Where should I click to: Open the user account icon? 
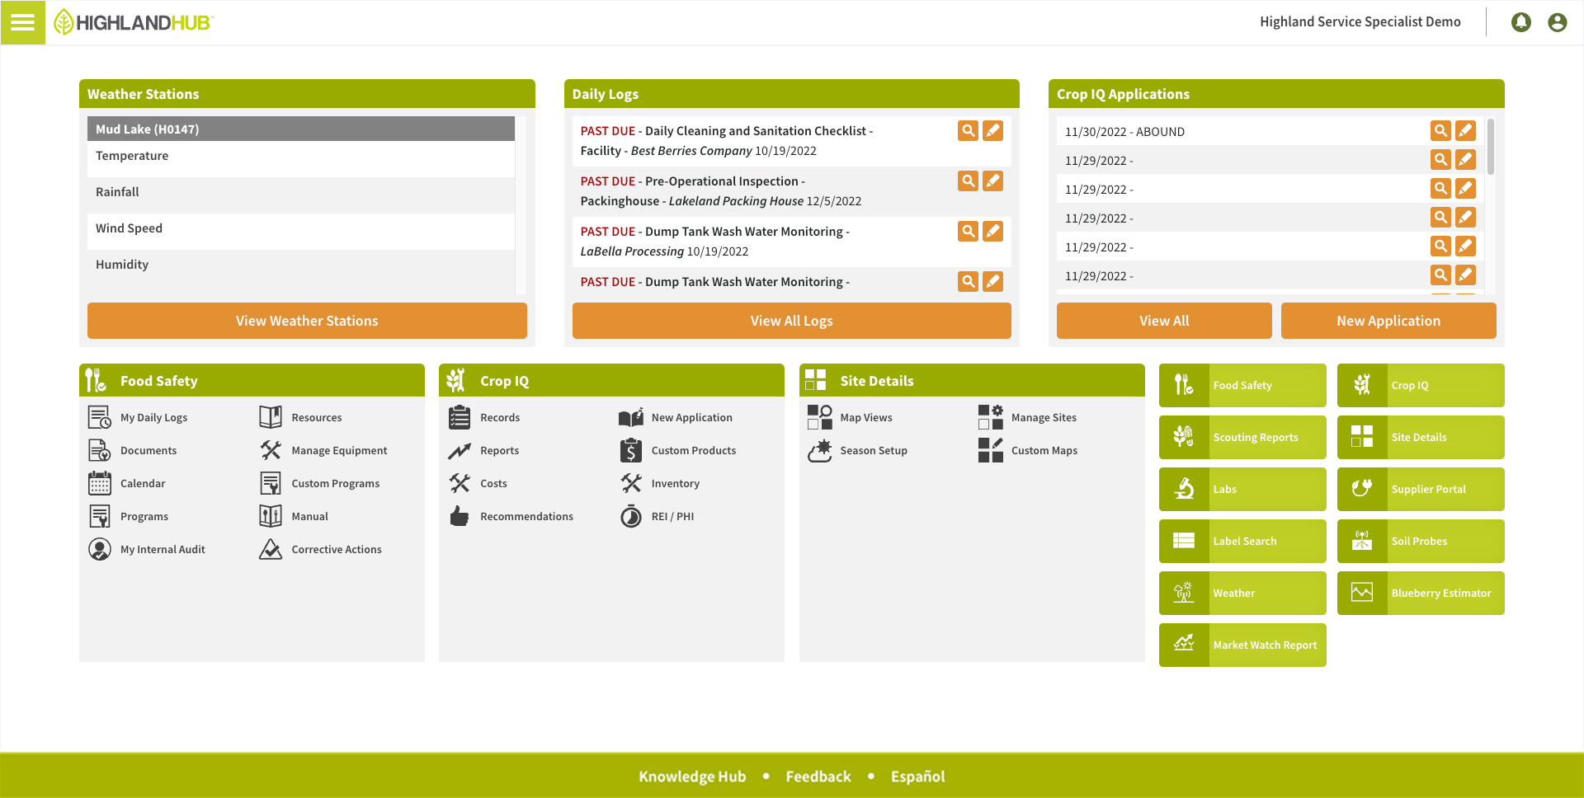tap(1557, 21)
